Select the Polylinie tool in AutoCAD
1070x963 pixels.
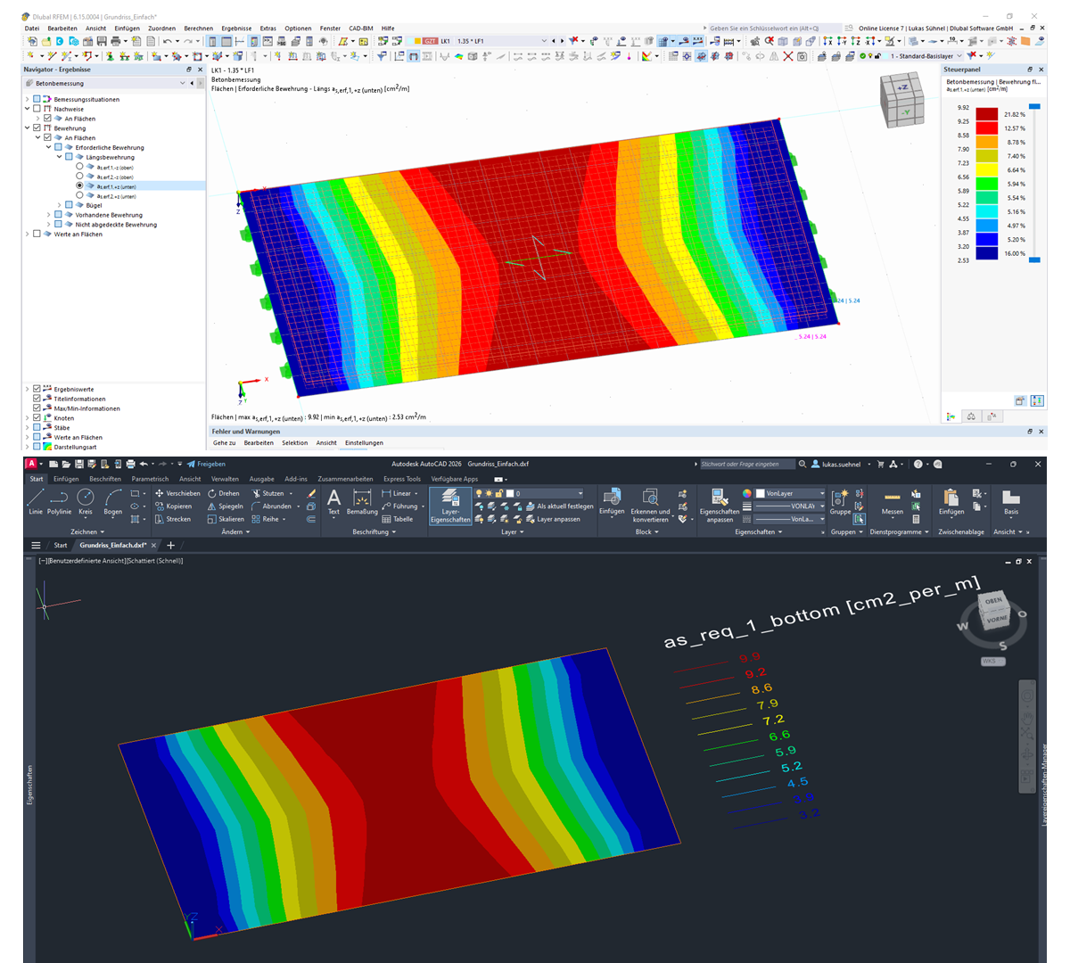(x=59, y=501)
